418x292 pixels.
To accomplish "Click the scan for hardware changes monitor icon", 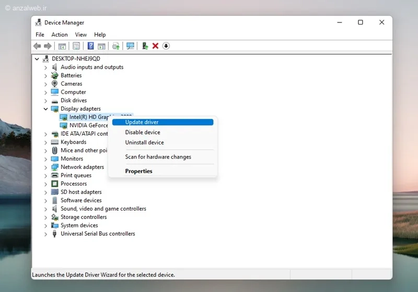I will coord(130,46).
